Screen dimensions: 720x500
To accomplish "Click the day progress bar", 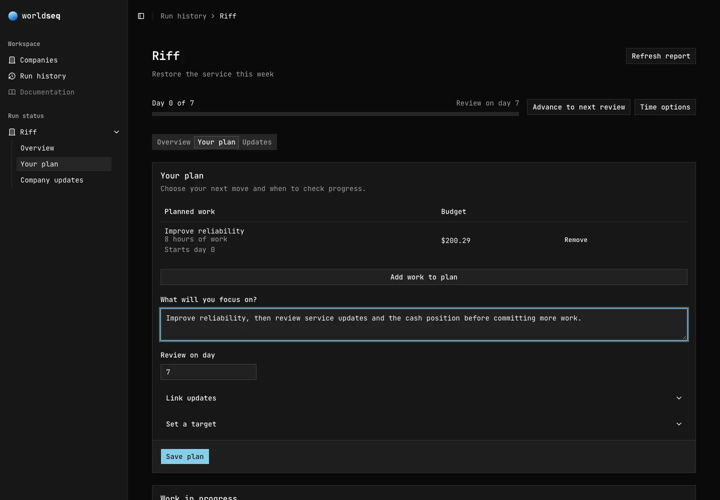I will tap(335, 114).
